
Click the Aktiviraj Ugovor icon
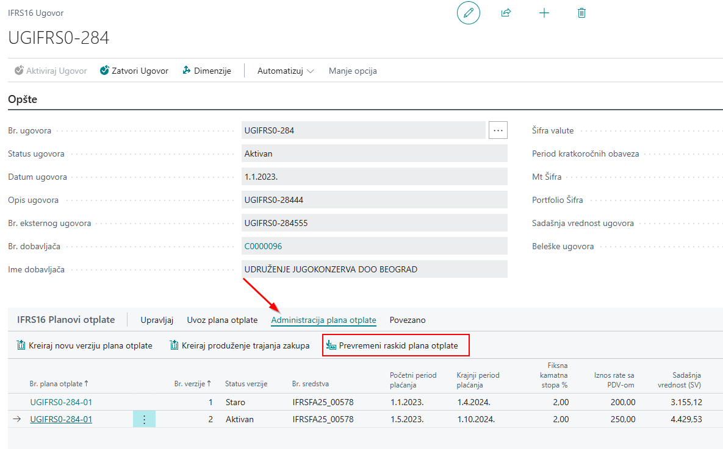click(x=19, y=71)
